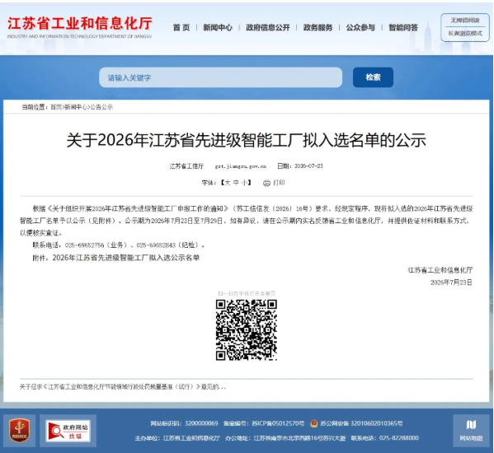Open the 新闻中心 menu
This screenshot has width=494, height=453.
[x=218, y=28]
